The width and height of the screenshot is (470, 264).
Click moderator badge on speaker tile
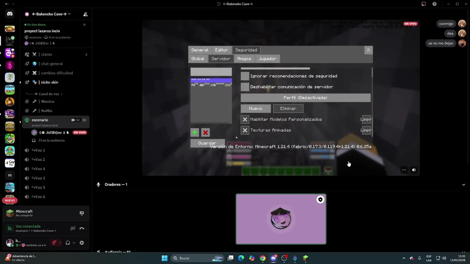tap(321, 199)
